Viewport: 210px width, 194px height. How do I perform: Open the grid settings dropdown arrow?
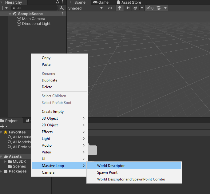(165, 8)
